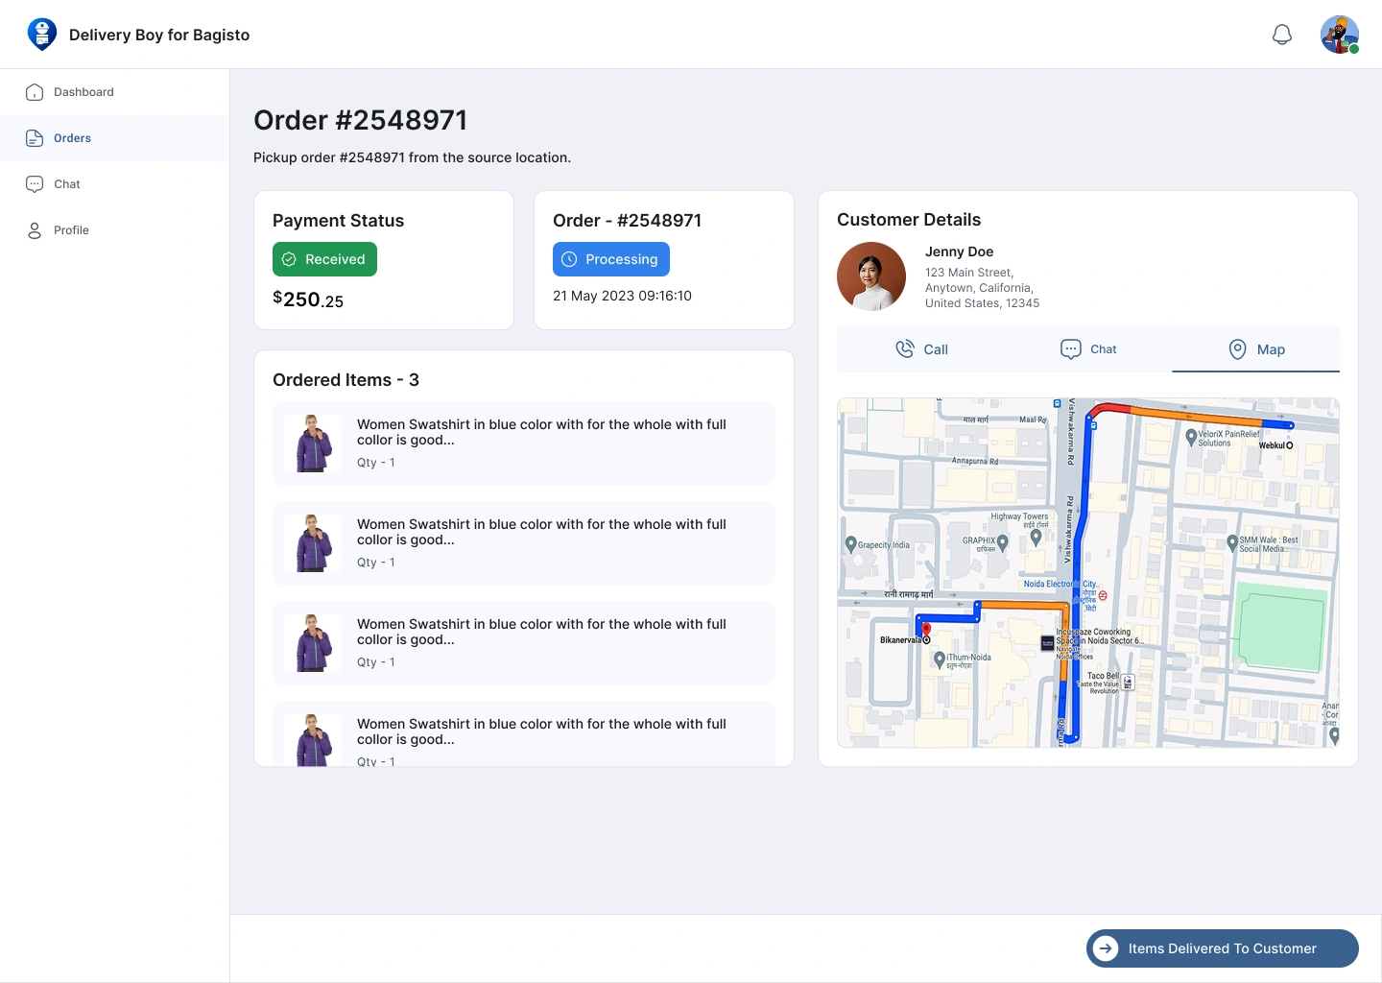Click the Taco Bell restaurant map icon

coord(1128,683)
